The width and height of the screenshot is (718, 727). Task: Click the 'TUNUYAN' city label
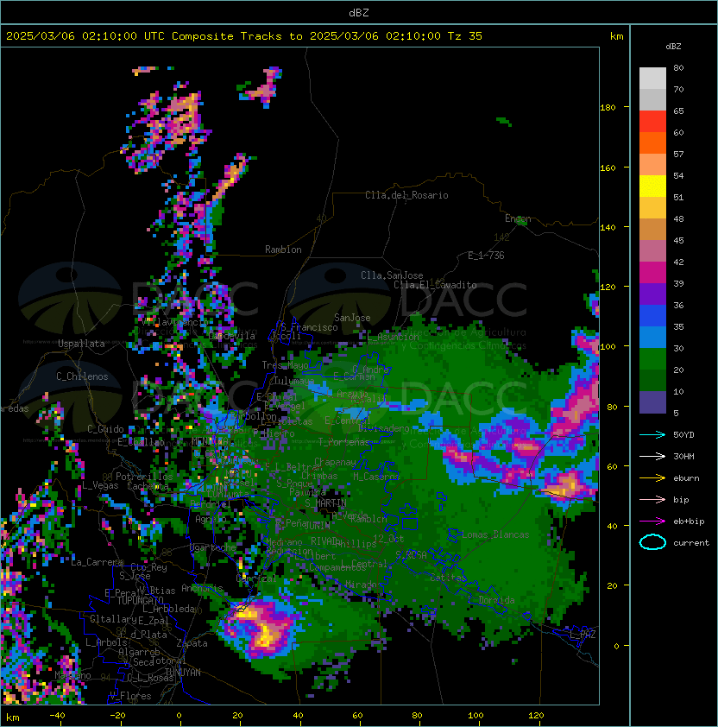pos(183,673)
